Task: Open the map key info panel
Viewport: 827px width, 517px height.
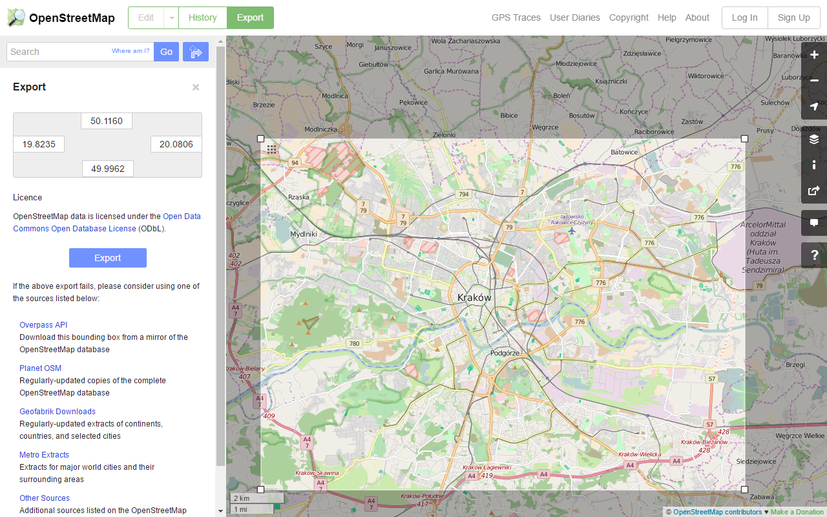Action: point(814,165)
